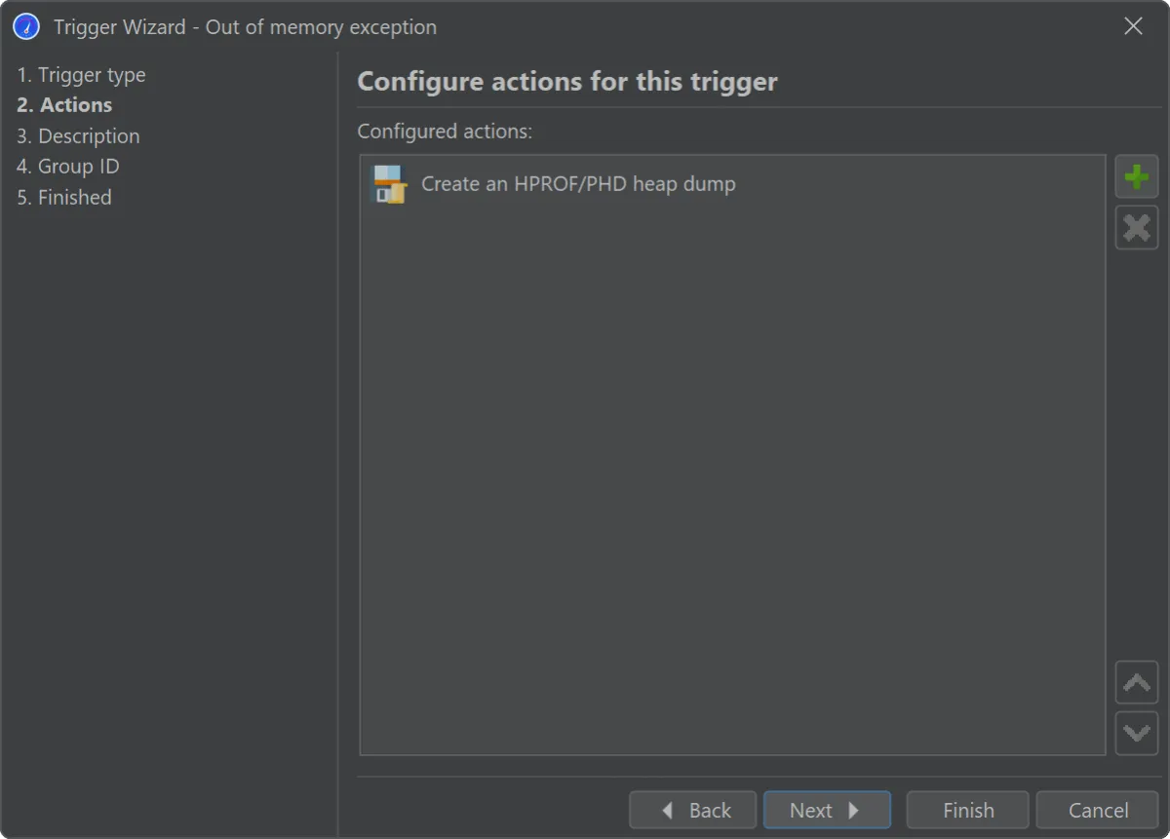This screenshot has height=839, width=1170.
Task: Cancel the Trigger Wizard
Action: coord(1098,811)
